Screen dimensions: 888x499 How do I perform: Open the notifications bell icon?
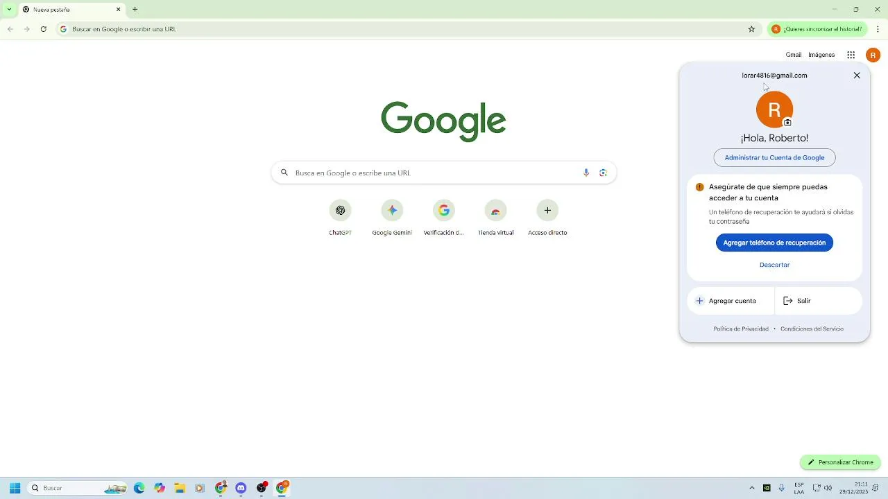876,488
